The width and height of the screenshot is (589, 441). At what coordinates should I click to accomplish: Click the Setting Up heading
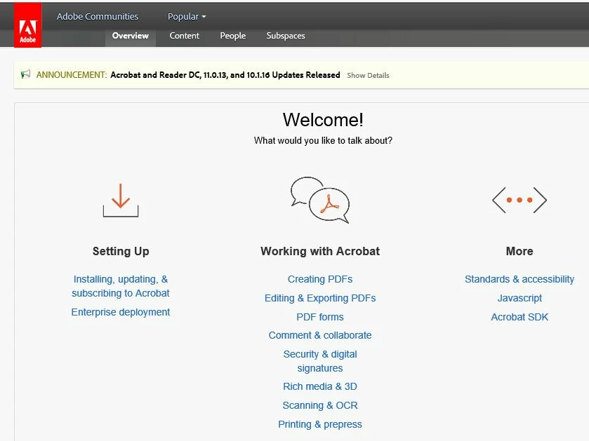click(x=121, y=251)
